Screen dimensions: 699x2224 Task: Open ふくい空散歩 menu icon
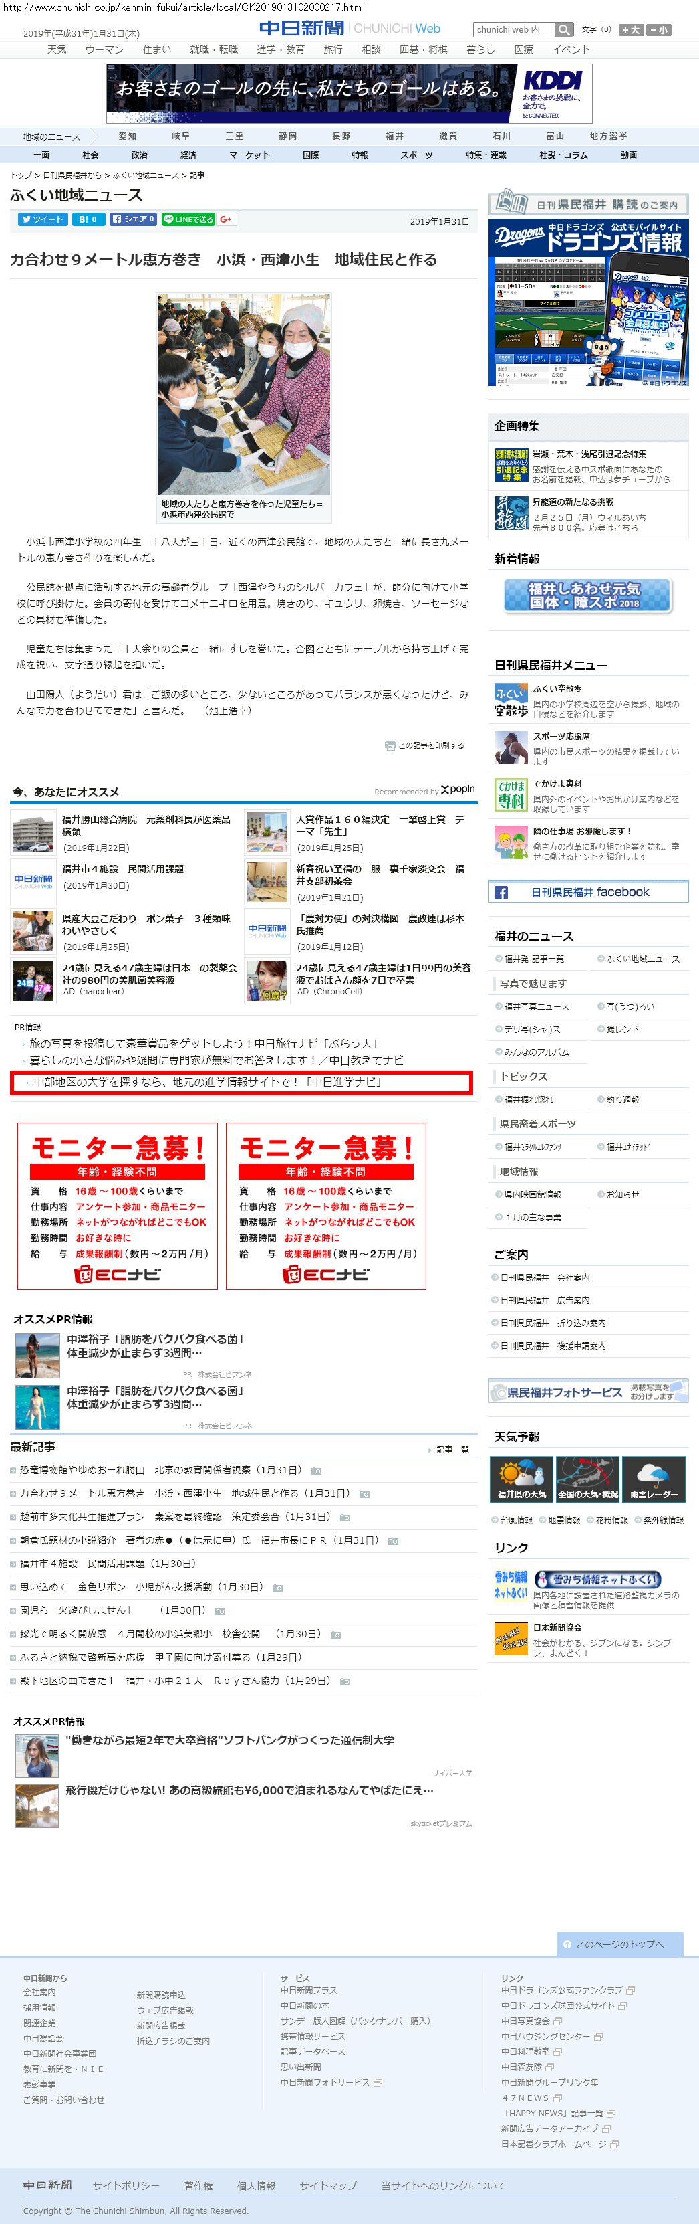click(511, 701)
